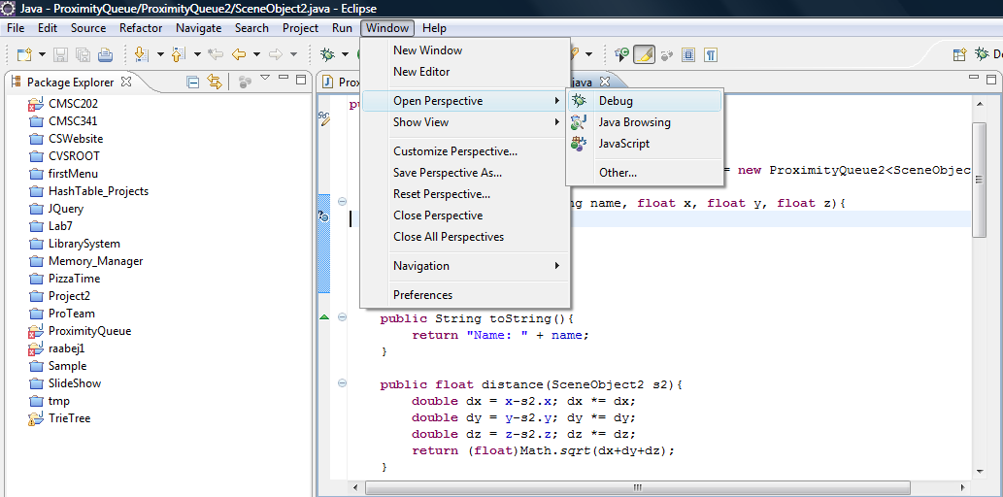
Task: Open the Forward history dropdown arrow
Action: coord(293,55)
